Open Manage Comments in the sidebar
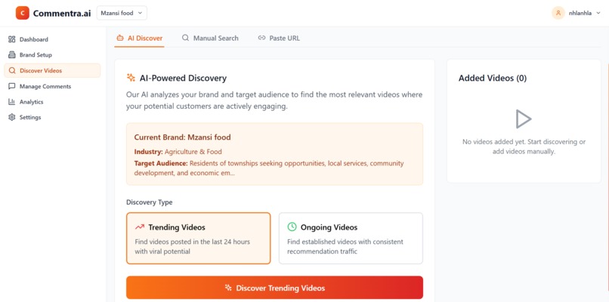This screenshot has width=609, height=302. [x=52, y=86]
